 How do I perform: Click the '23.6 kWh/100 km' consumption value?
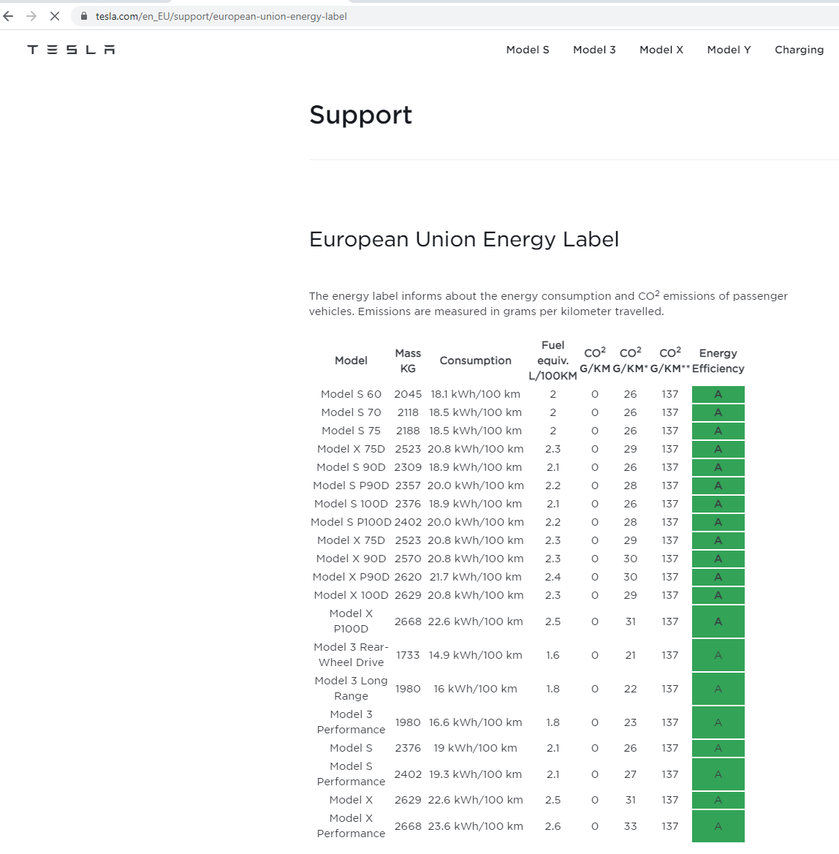click(x=475, y=826)
